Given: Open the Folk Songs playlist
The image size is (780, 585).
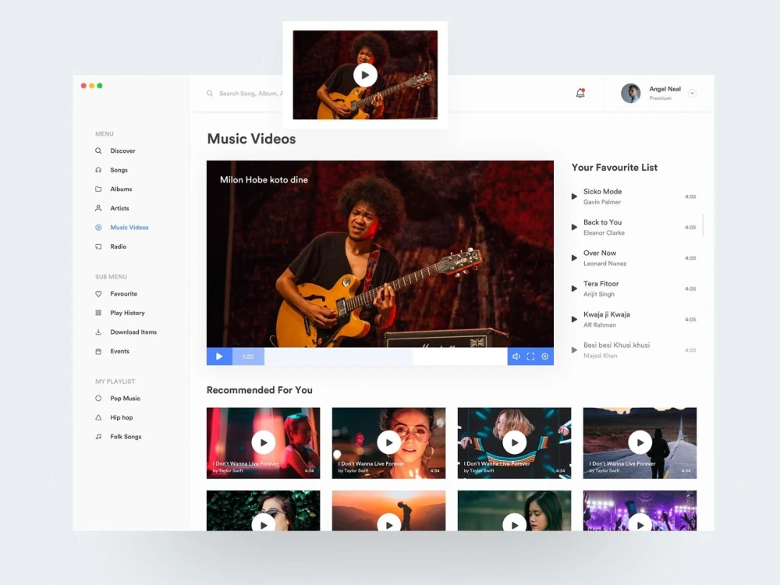Looking at the screenshot, I should click(x=126, y=437).
